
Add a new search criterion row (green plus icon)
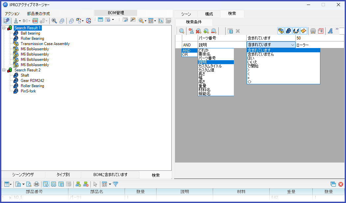[x=206, y=31]
